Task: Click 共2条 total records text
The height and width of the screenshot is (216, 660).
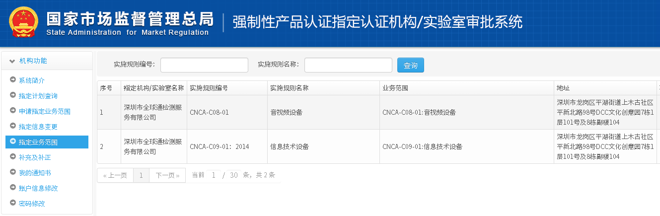Action: point(265,175)
